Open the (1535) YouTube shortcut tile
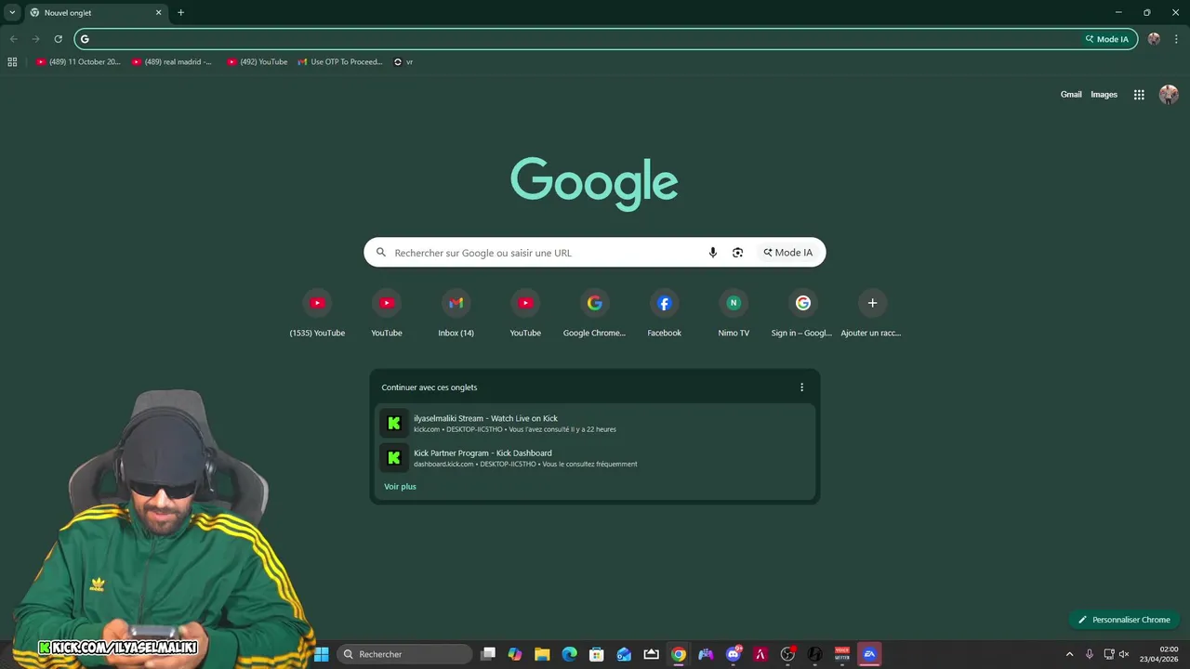The image size is (1190, 669). tap(317, 313)
